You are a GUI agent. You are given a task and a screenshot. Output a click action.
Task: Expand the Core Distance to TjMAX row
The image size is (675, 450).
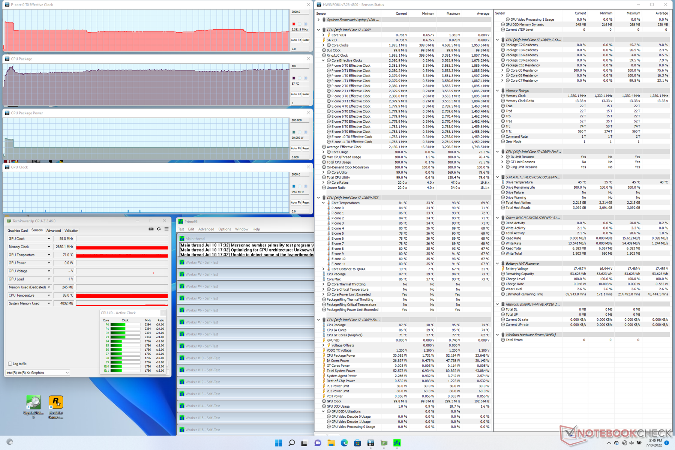click(x=323, y=269)
